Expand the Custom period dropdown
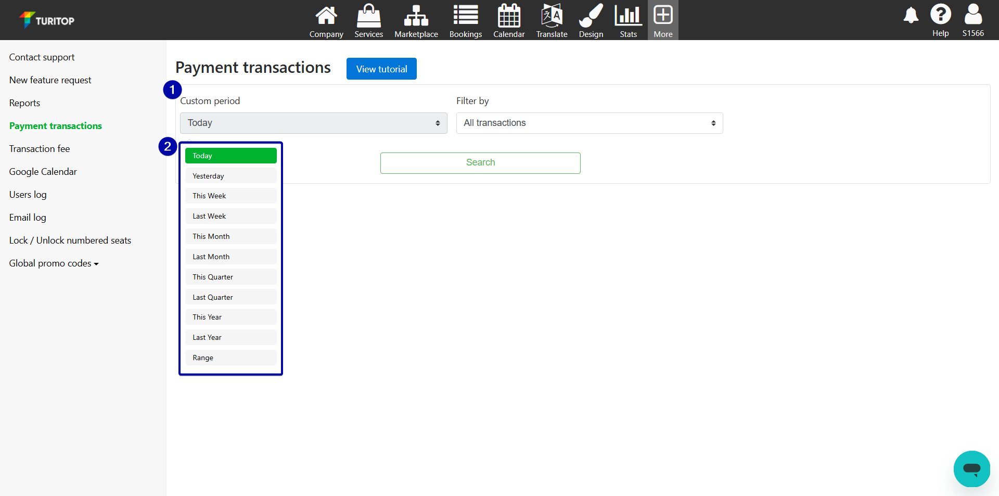999x496 pixels. (313, 123)
